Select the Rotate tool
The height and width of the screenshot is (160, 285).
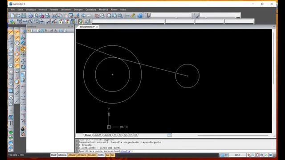(23, 67)
